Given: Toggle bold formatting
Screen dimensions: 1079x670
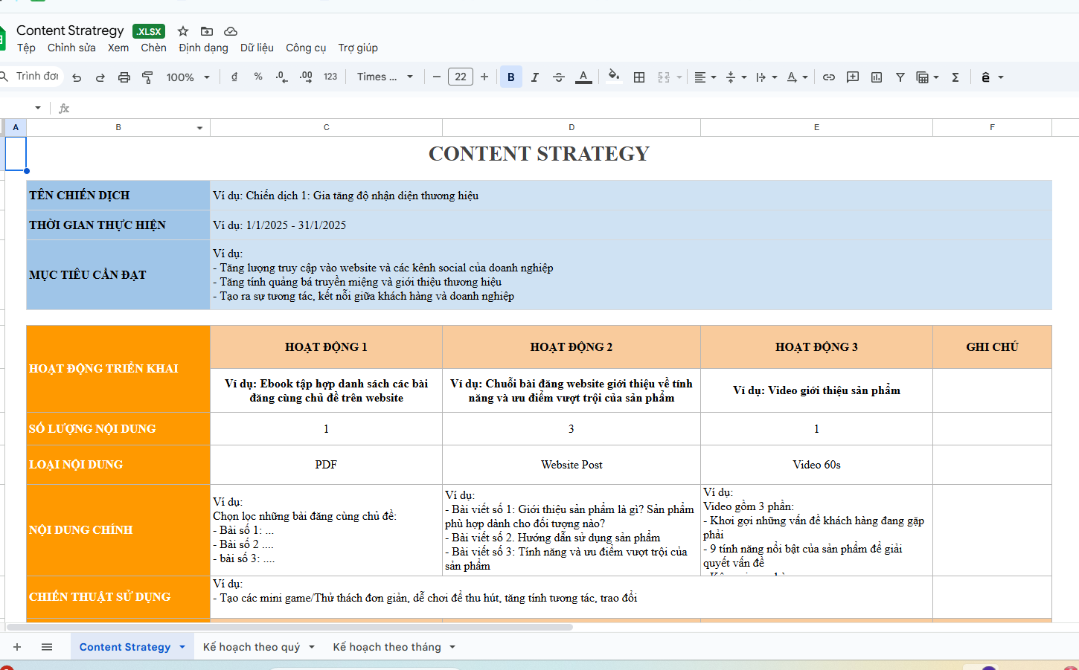Looking at the screenshot, I should click(510, 77).
